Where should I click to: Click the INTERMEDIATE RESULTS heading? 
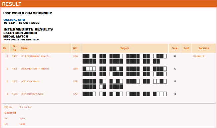(x=28, y=29)
